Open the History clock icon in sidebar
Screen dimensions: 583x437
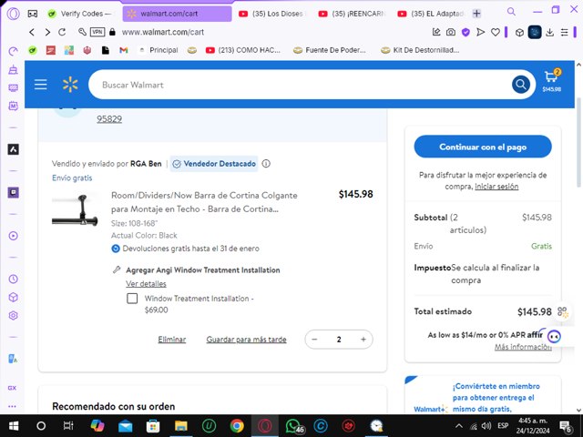click(14, 279)
